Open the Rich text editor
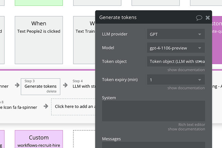The image size is (222, 148). (x=192, y=125)
